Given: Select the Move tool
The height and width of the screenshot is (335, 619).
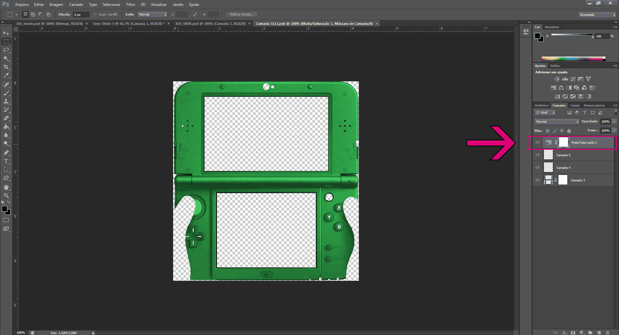Looking at the screenshot, I should click(x=6, y=33).
